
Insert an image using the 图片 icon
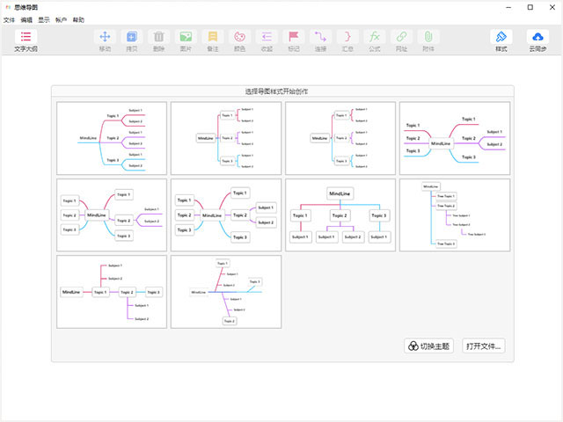[186, 37]
